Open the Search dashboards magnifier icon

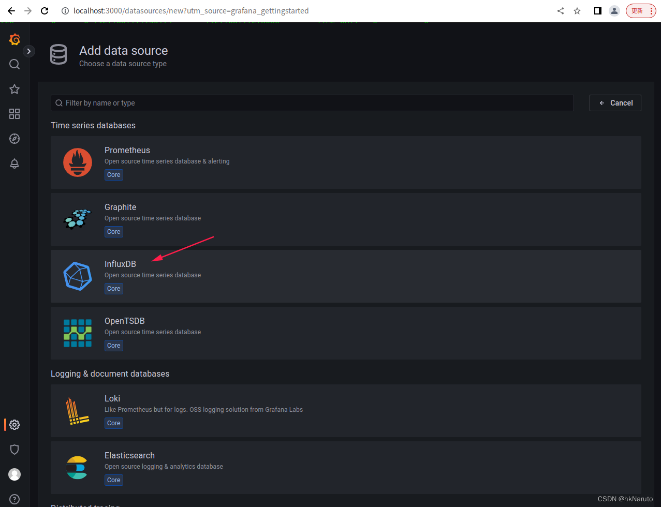(x=14, y=64)
